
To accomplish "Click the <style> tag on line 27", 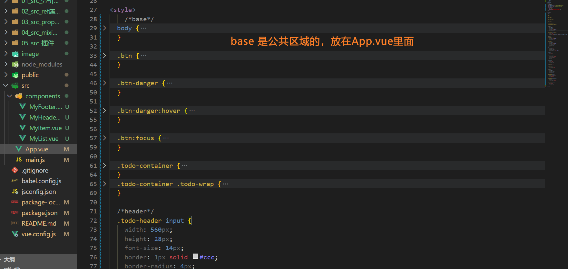I will tap(122, 10).
